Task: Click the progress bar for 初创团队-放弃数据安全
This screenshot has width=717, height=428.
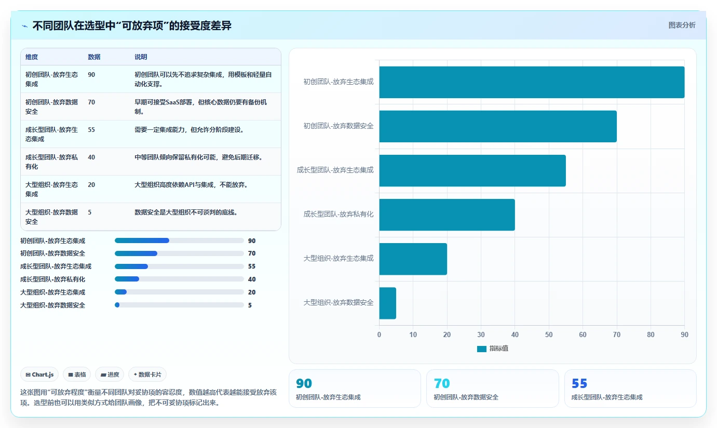Action: (x=179, y=253)
